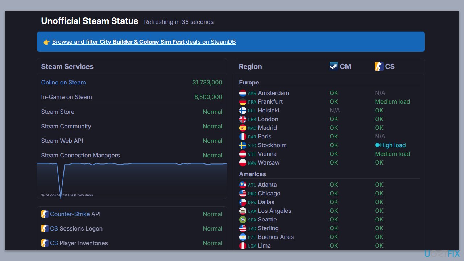Image resolution: width=464 pixels, height=261 pixels.
Task: Click the California flag beside Los Angeles
Action: tap(243, 211)
